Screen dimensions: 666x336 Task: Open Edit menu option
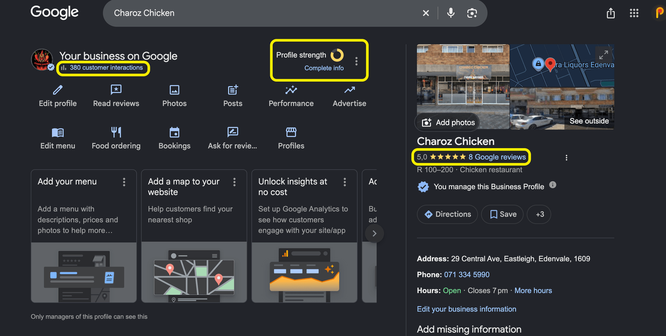(58, 138)
